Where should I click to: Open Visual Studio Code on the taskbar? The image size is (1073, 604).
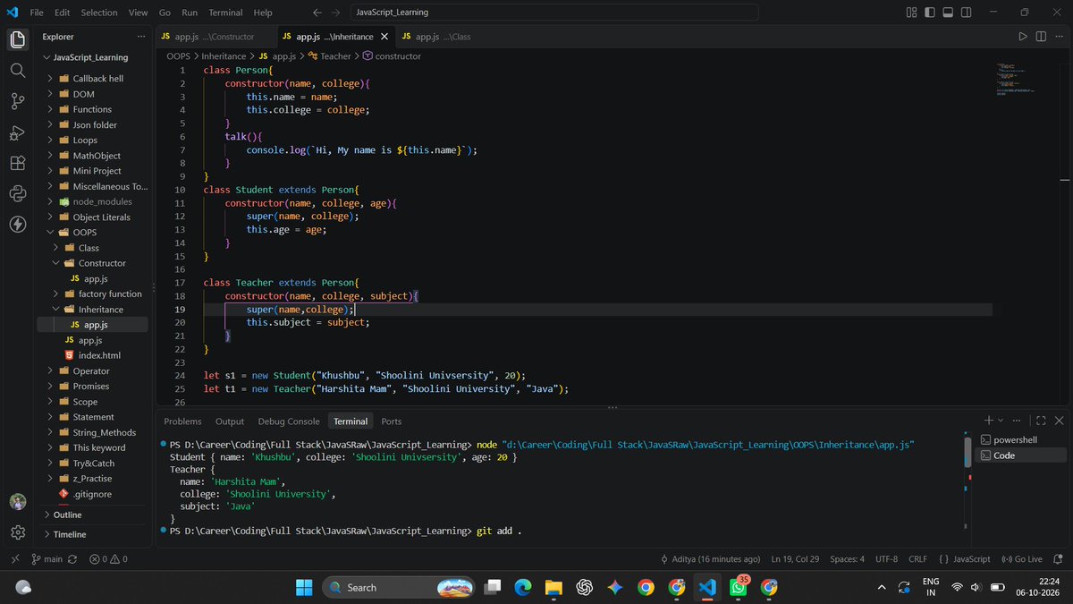point(706,587)
